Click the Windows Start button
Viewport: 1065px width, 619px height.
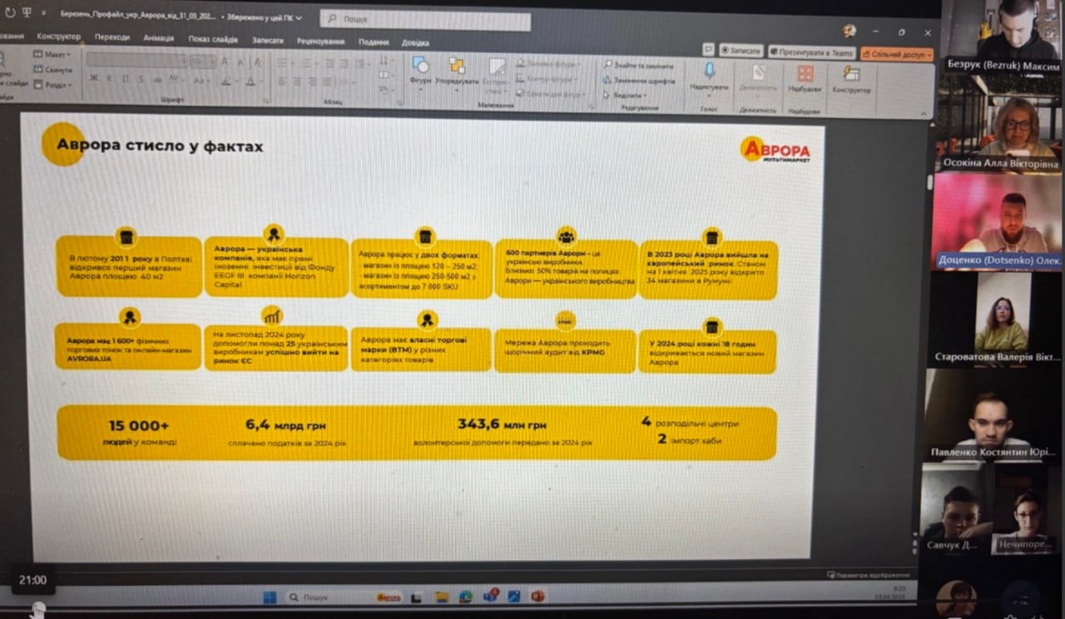(270, 597)
